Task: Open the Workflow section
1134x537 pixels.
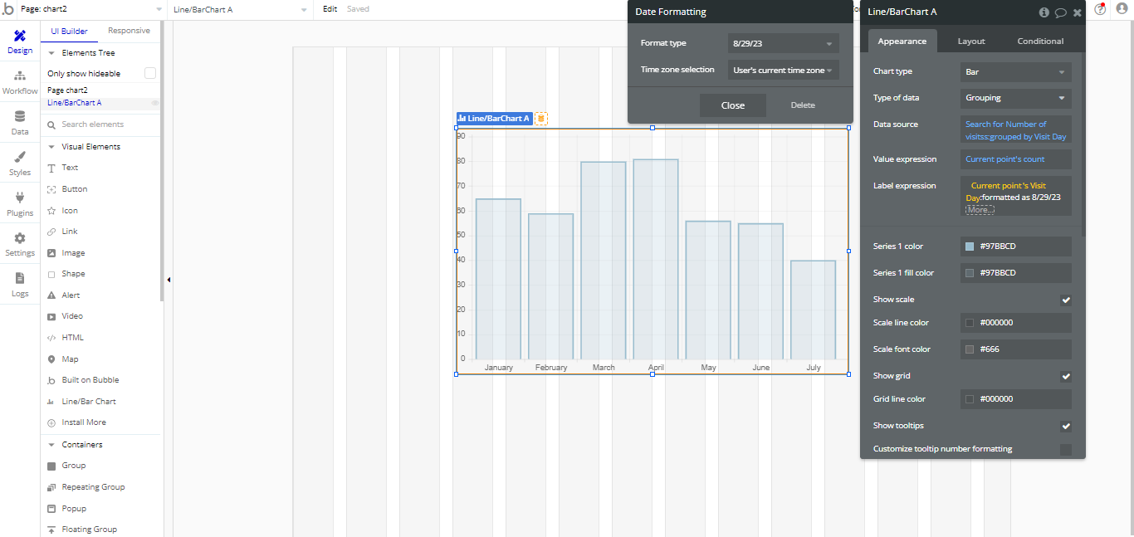Action: click(20, 81)
